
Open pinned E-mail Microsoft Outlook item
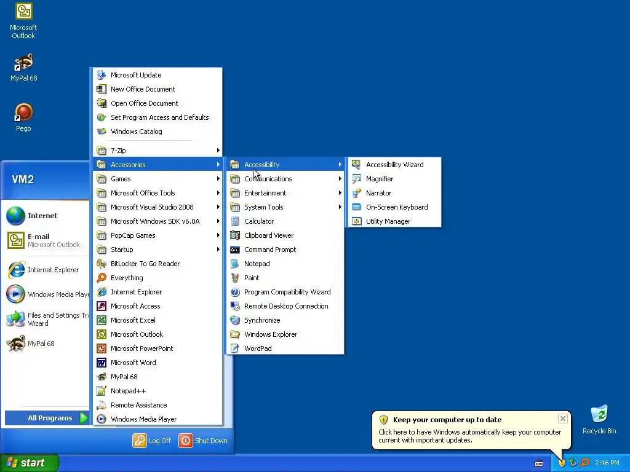click(46, 240)
